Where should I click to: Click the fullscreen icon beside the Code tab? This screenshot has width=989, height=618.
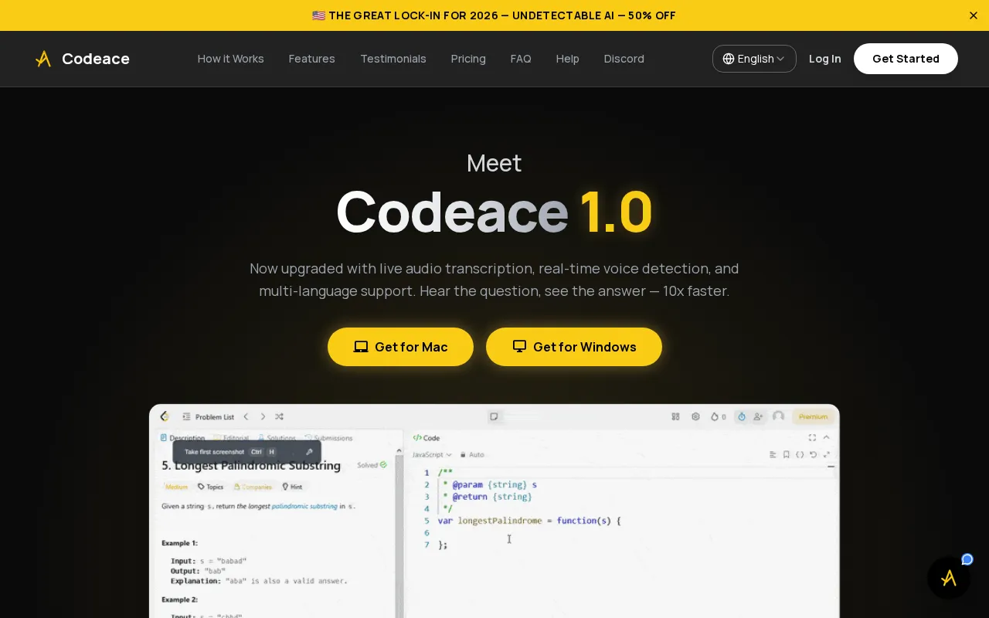812,438
